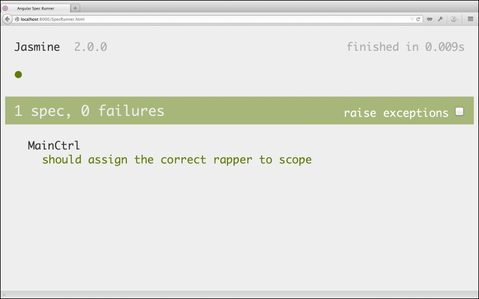Go back using the browser back arrow

(7, 19)
